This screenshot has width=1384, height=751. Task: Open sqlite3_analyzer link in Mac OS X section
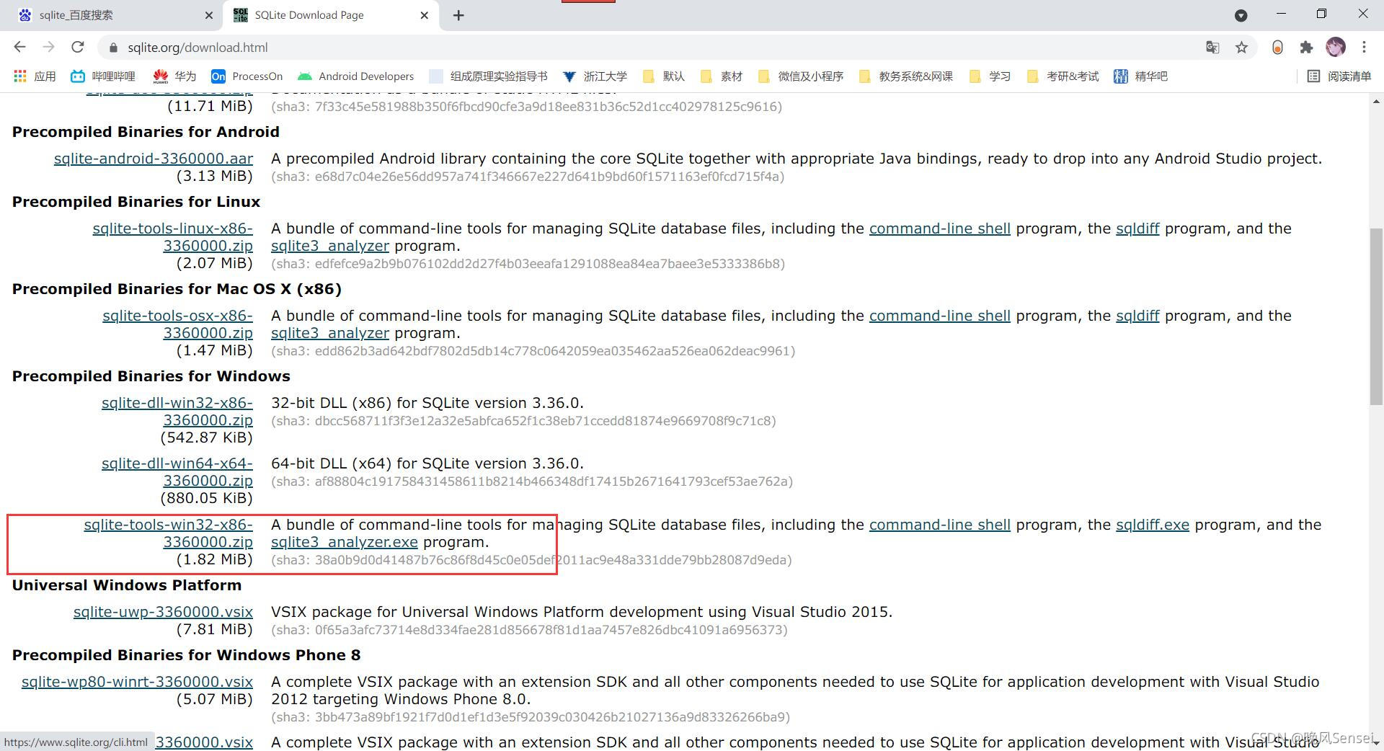pos(330,333)
